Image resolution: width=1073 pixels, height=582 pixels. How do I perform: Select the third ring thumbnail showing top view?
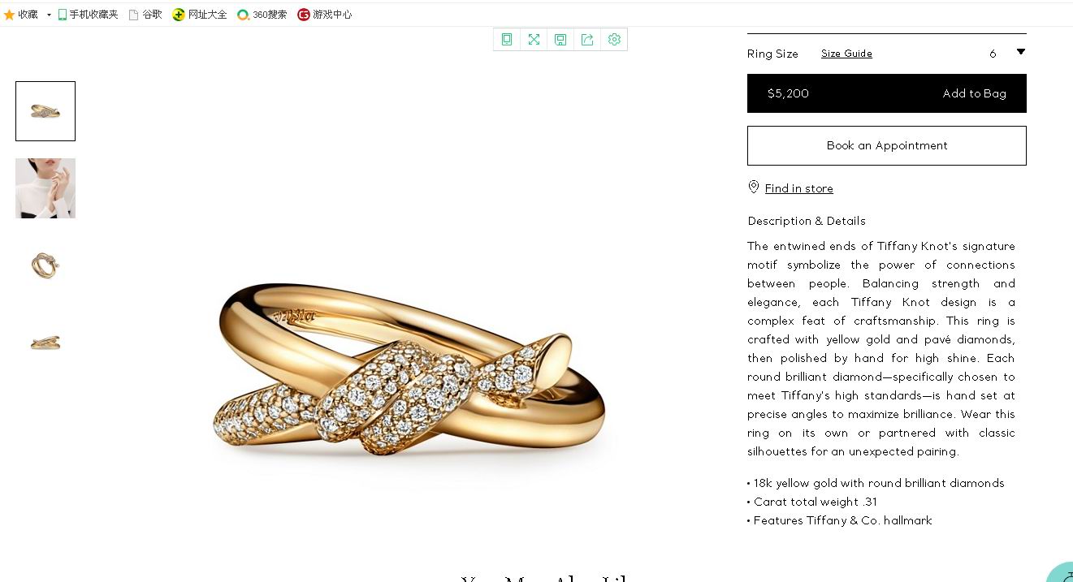45,265
